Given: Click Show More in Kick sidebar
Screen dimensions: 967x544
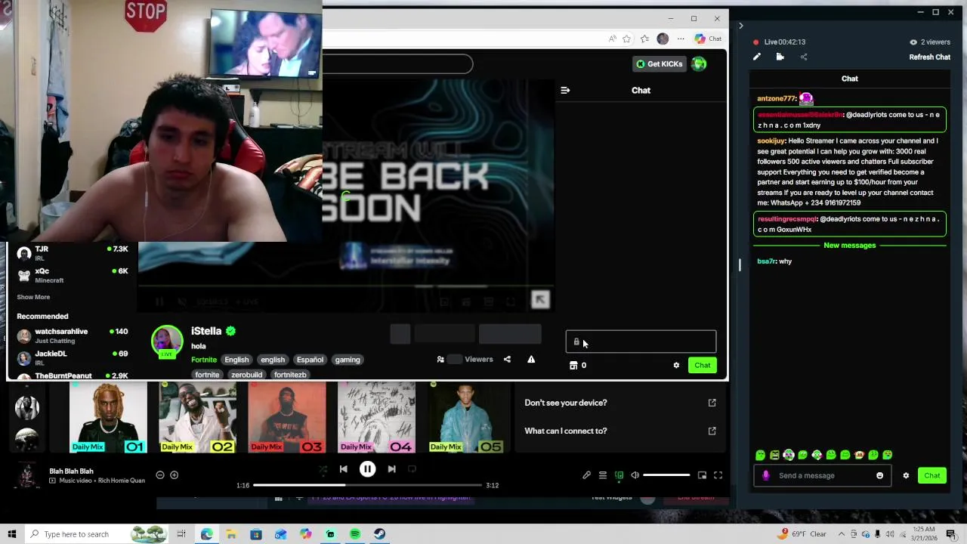Looking at the screenshot, I should [33, 298].
